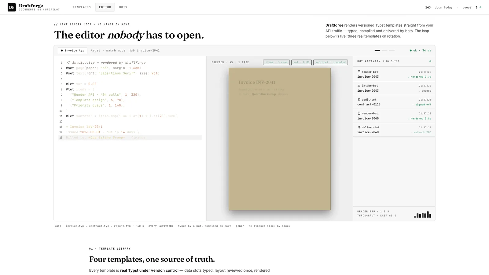This screenshot has height=275, width=489.
Task: Click the render-bot document icon for invoice-2043
Action: click(x=359, y=72)
